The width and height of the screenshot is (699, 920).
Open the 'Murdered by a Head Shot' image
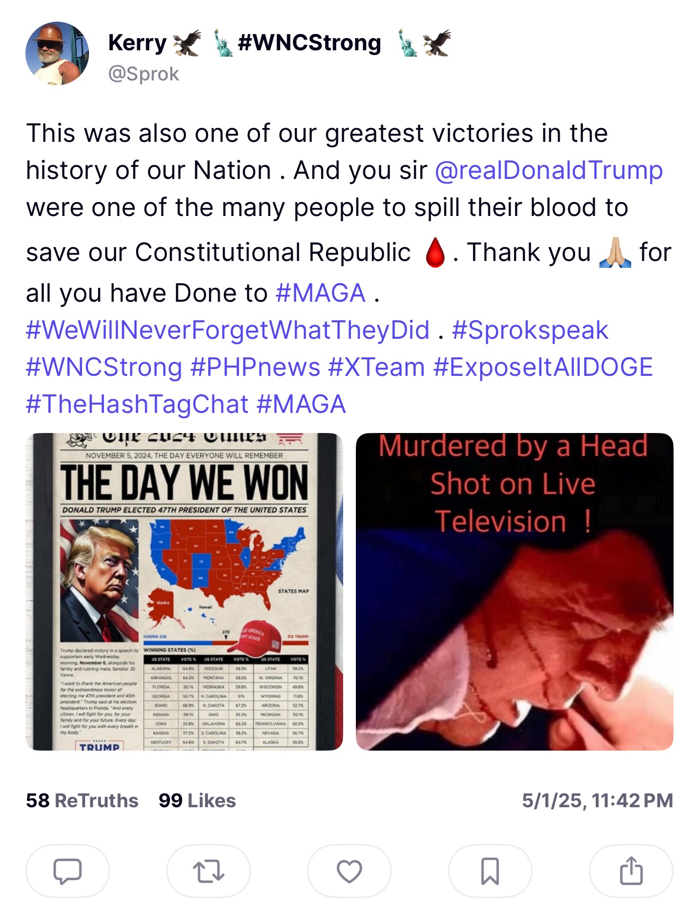514,592
